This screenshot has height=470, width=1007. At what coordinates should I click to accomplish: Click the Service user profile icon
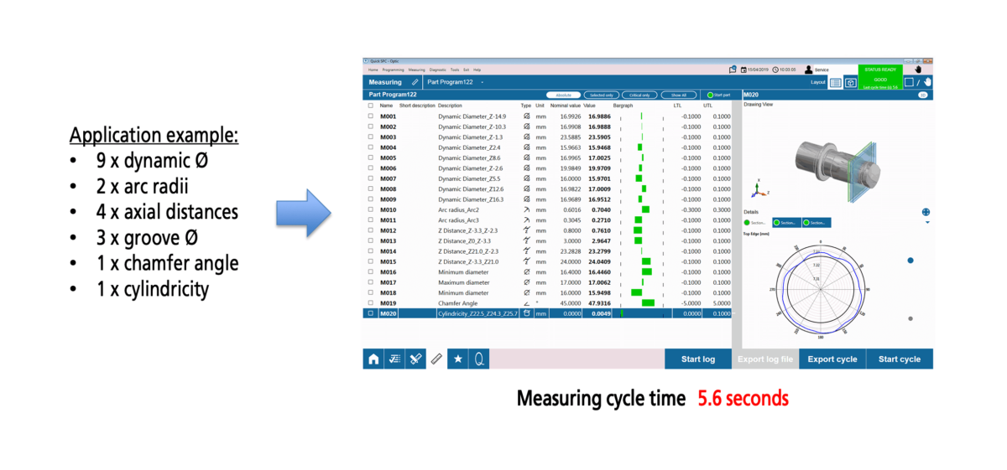(x=809, y=70)
